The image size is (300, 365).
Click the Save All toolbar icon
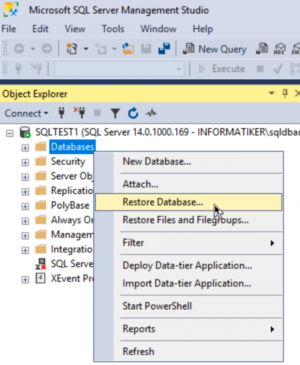click(x=164, y=49)
